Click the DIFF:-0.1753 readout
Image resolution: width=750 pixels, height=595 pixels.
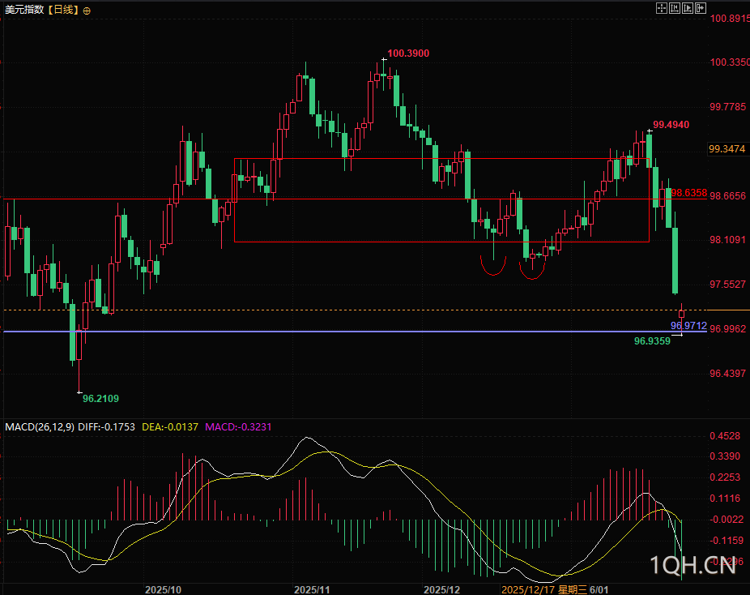(106, 426)
